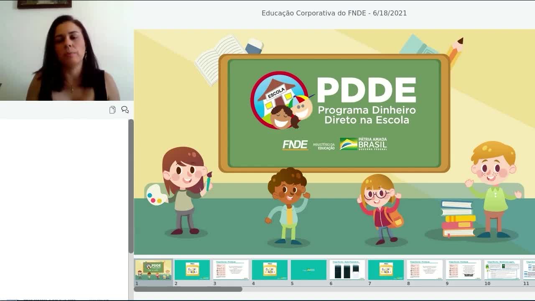
Task: Jump to slide thumbnail number 7
Action: click(386, 270)
